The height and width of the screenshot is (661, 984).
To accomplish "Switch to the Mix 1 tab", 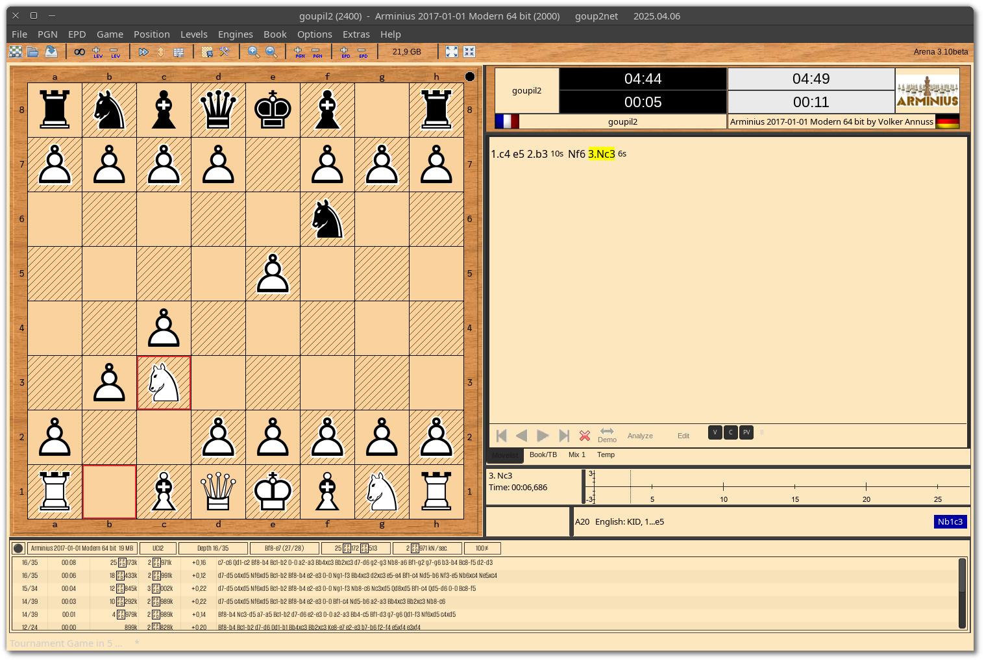I will [577, 455].
